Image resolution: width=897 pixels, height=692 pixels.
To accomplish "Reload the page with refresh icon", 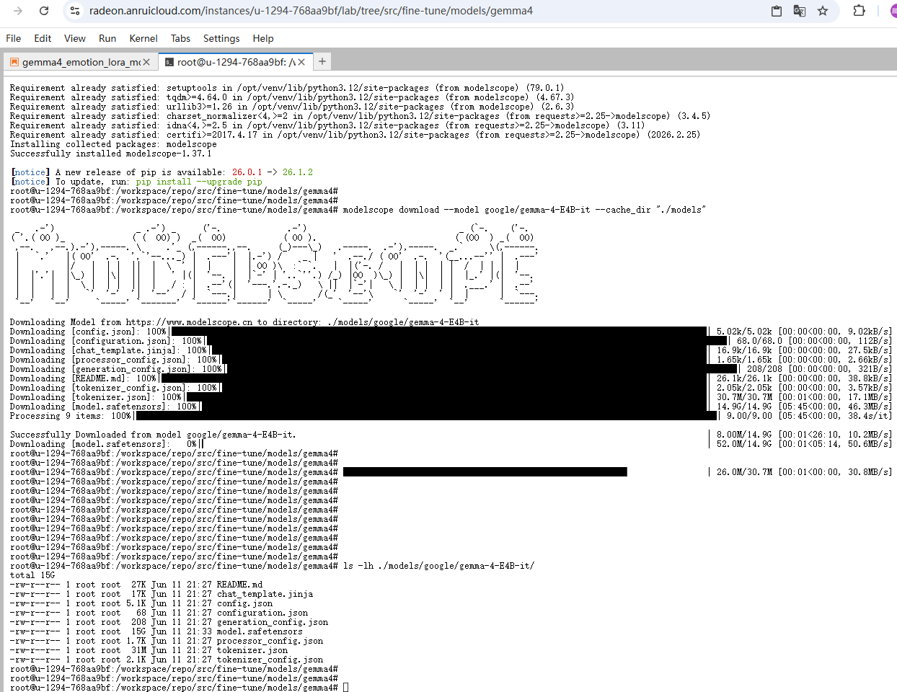I will (44, 11).
